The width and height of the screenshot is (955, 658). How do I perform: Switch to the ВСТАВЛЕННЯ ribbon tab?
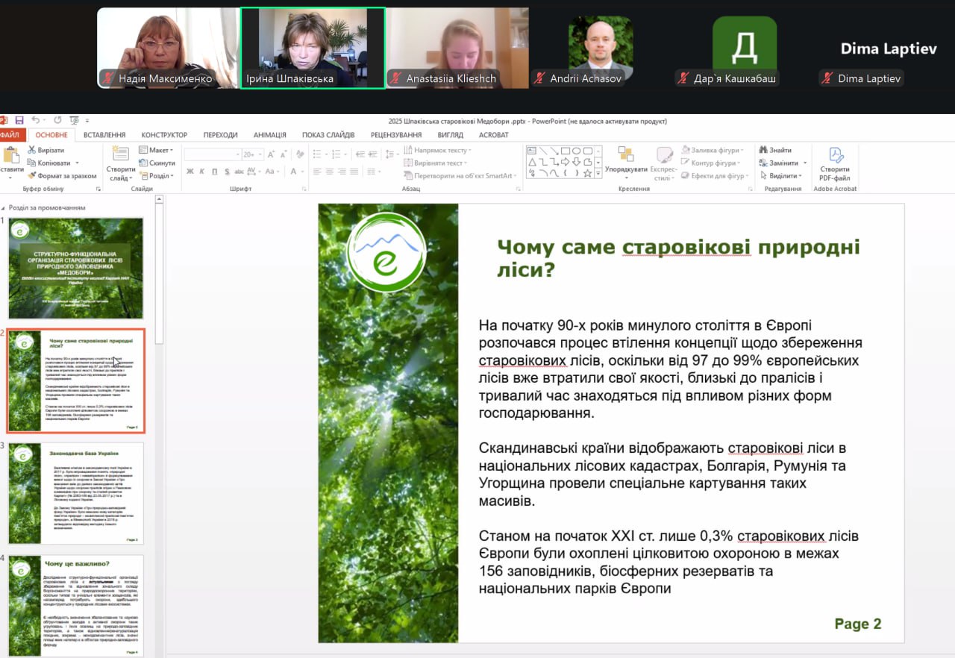(104, 135)
